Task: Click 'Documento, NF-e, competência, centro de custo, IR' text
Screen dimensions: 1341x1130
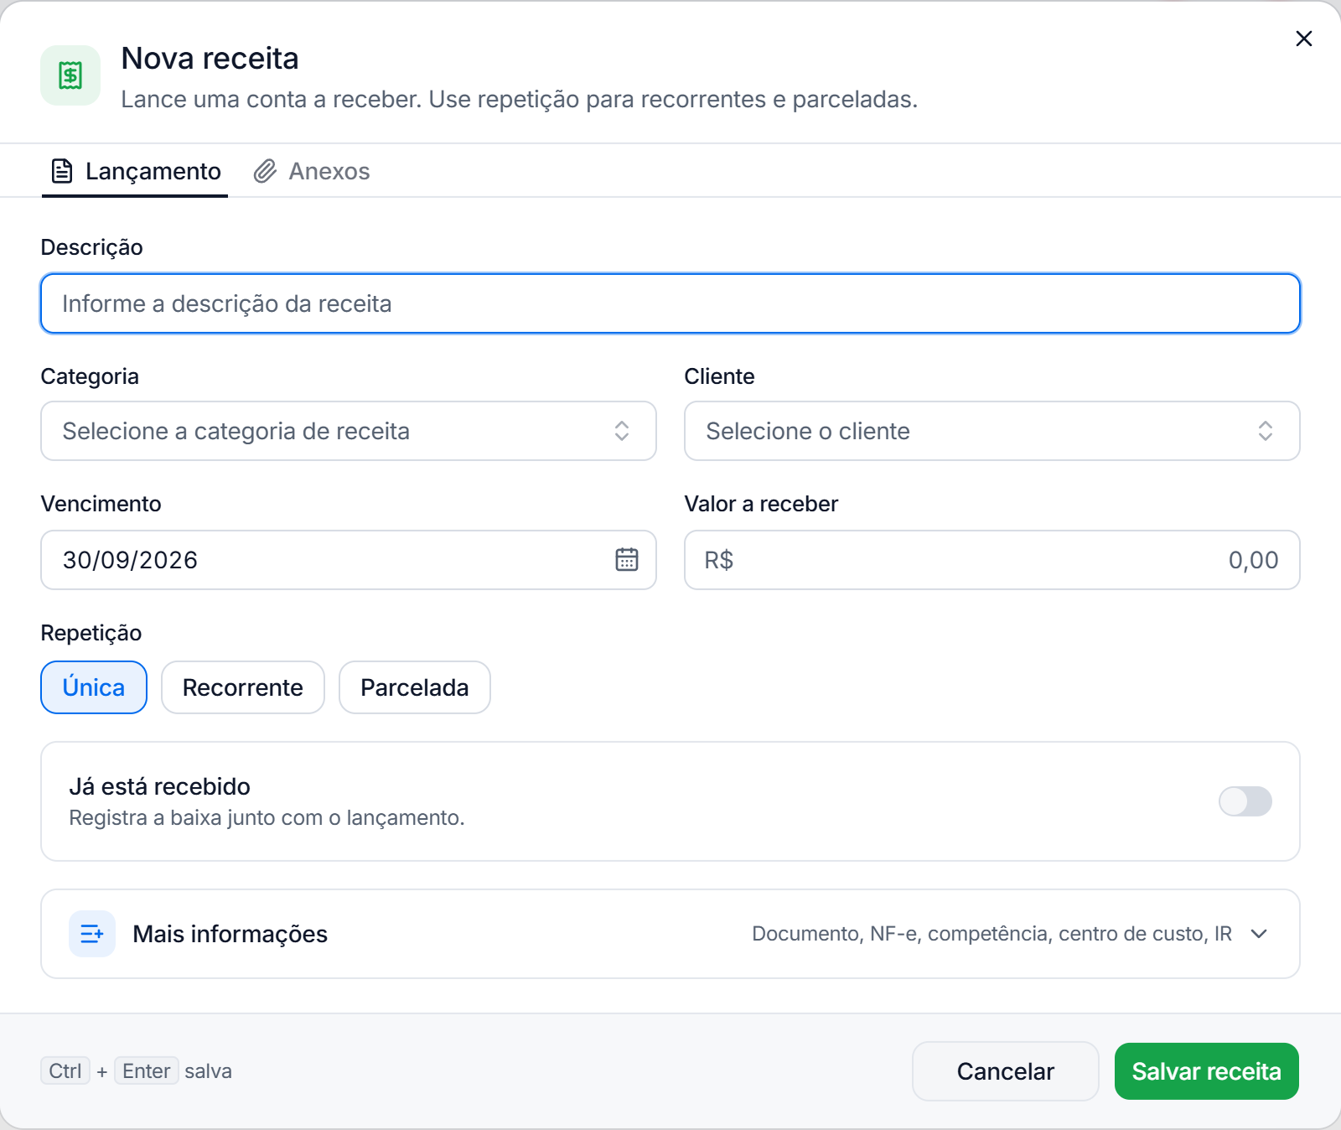Action: click(x=992, y=934)
